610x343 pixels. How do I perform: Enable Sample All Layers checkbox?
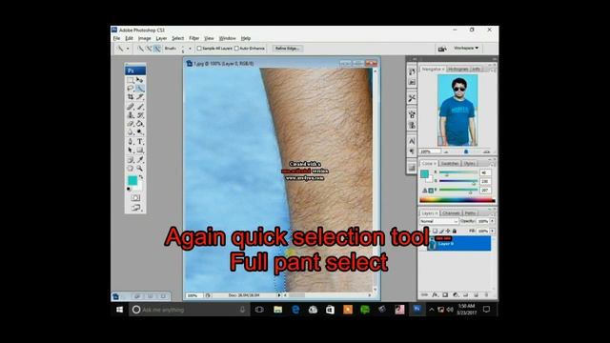click(199, 49)
